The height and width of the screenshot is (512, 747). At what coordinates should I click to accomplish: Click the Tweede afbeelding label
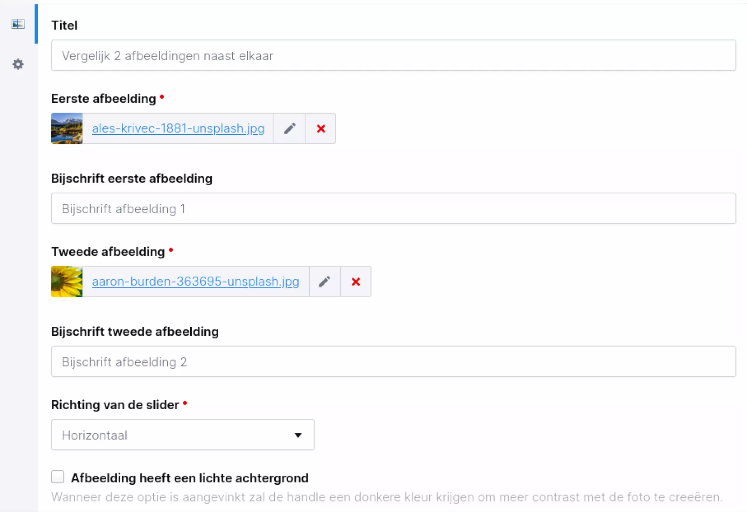click(x=108, y=252)
